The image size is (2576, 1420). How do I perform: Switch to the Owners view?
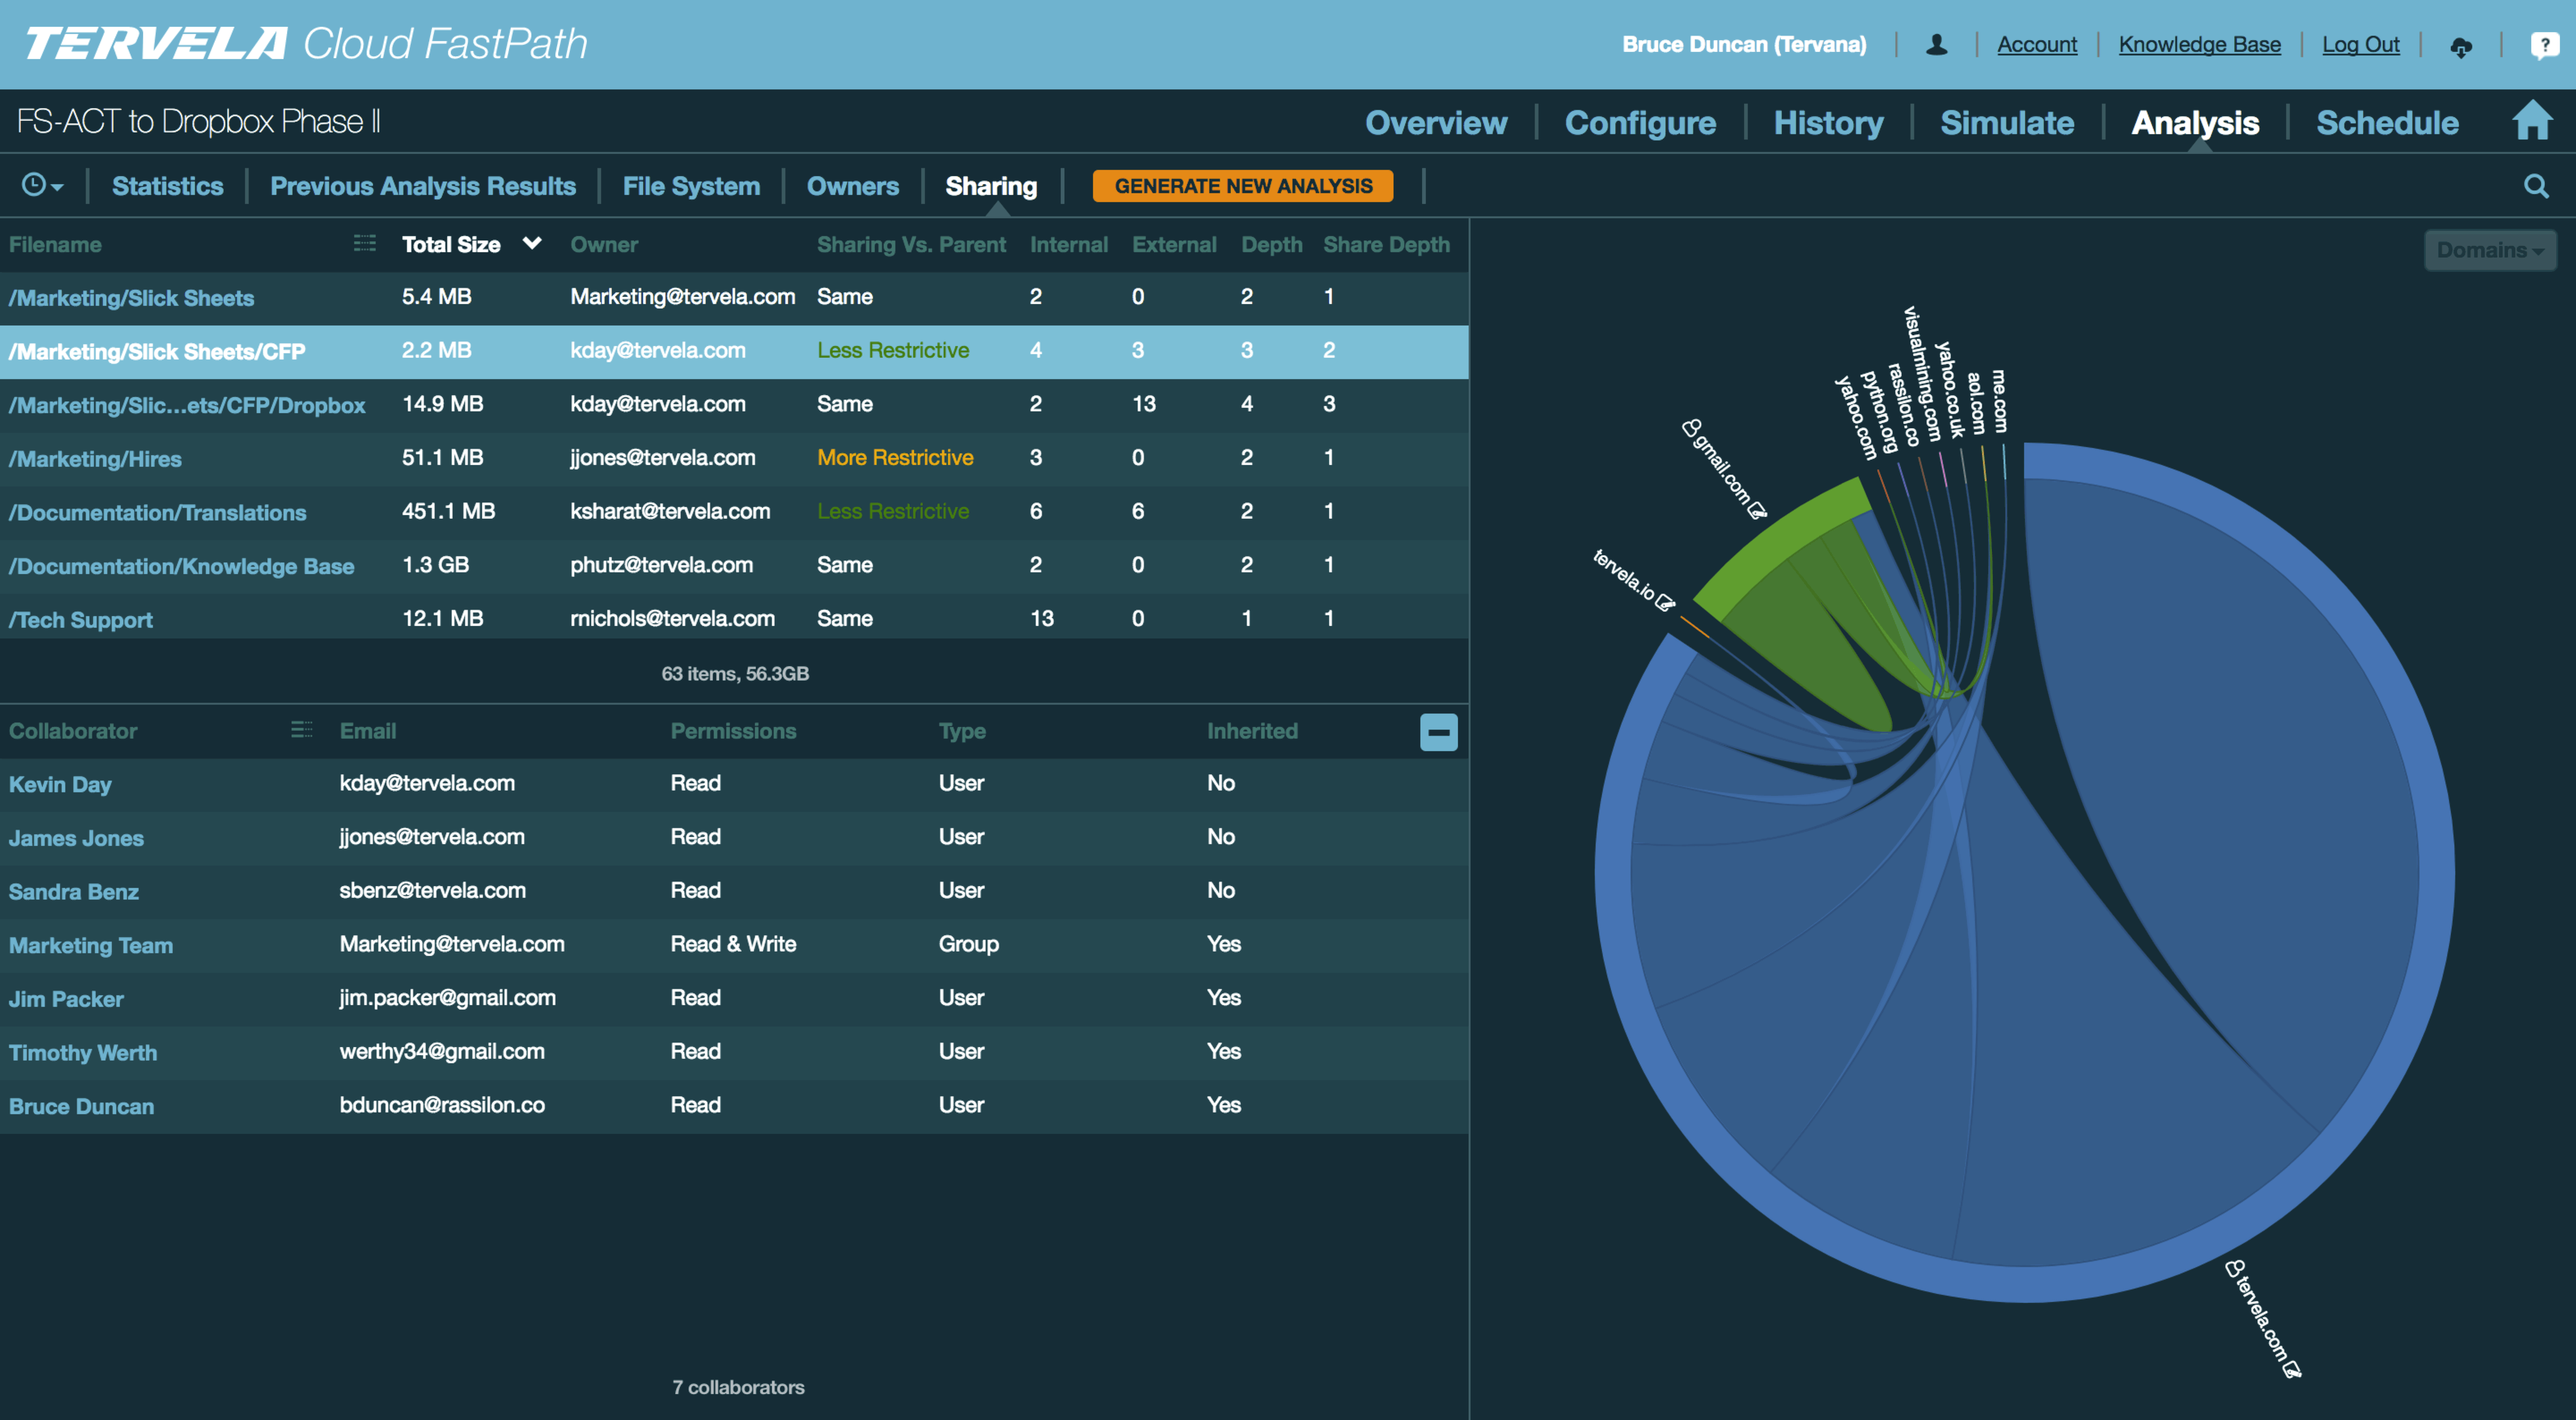pyautogui.click(x=852, y=186)
